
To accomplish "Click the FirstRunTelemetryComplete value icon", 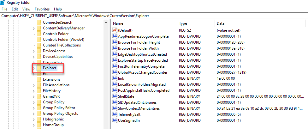I will [115, 66].
